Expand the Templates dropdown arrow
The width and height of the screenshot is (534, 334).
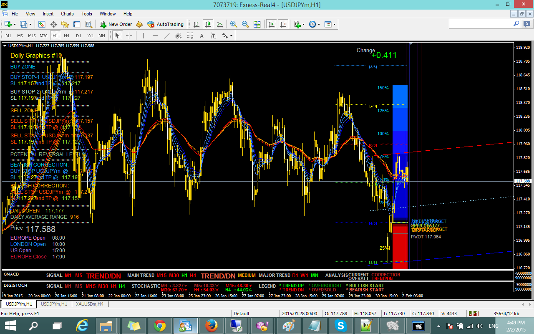(335, 24)
